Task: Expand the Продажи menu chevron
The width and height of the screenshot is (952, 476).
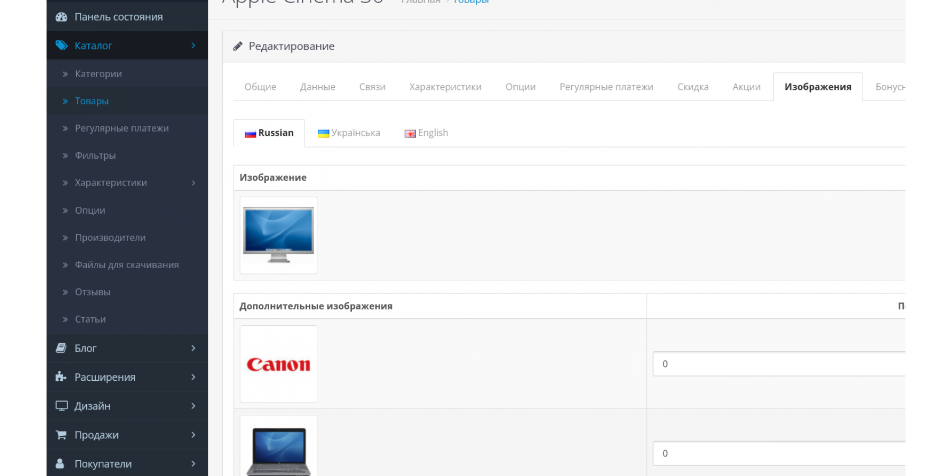Action: 194,435
